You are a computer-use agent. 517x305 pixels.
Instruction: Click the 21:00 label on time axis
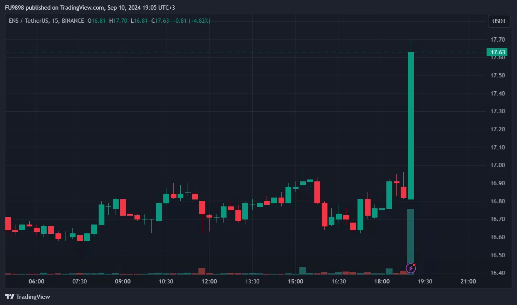[x=468, y=282]
